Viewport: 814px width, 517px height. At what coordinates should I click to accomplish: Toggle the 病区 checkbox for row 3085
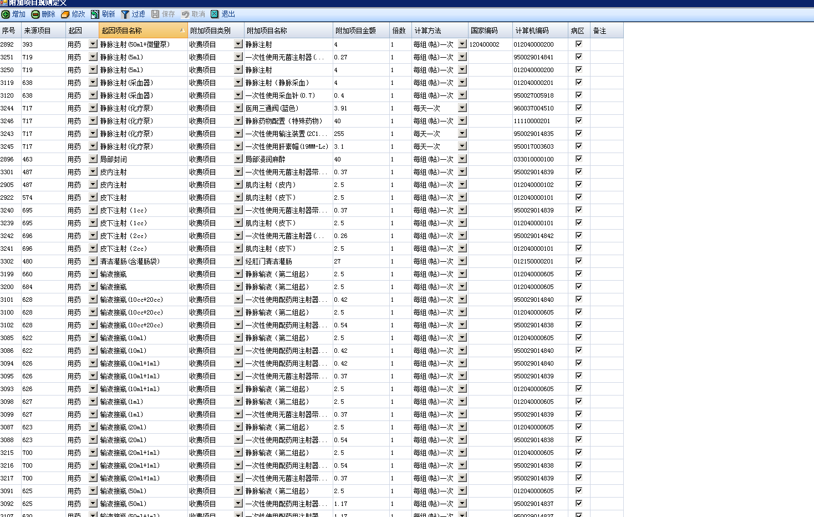579,337
